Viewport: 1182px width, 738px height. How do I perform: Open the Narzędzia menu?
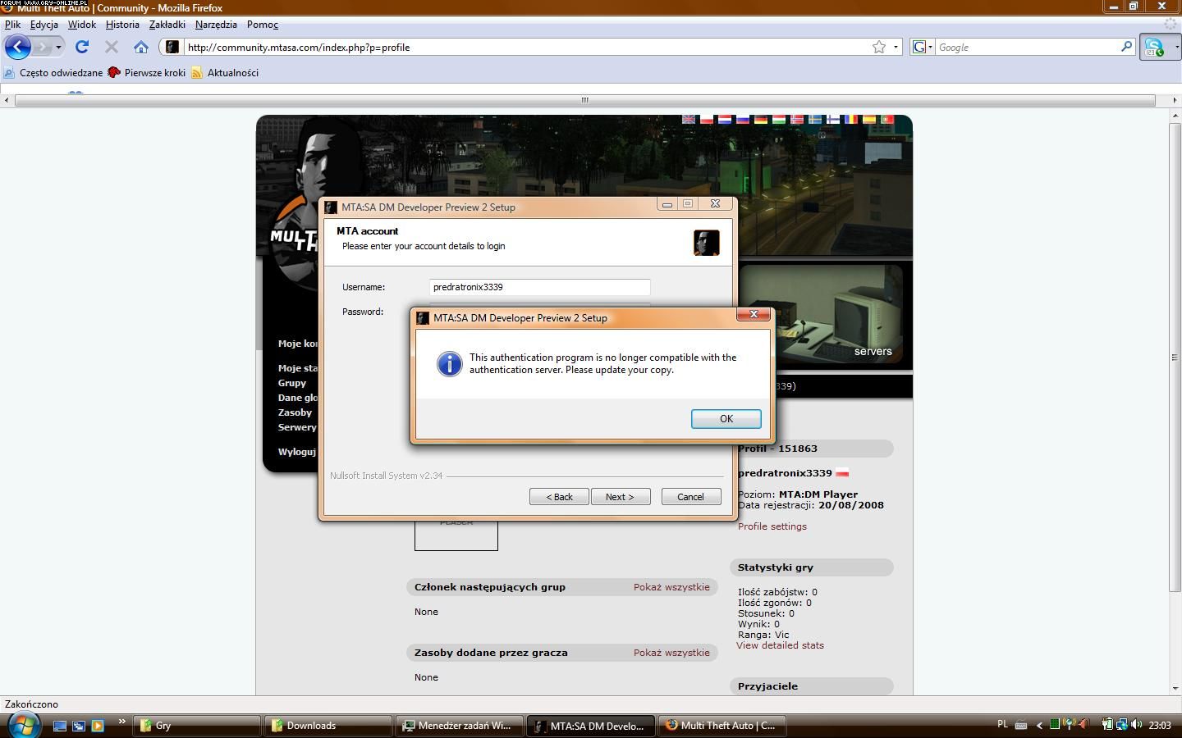click(216, 25)
